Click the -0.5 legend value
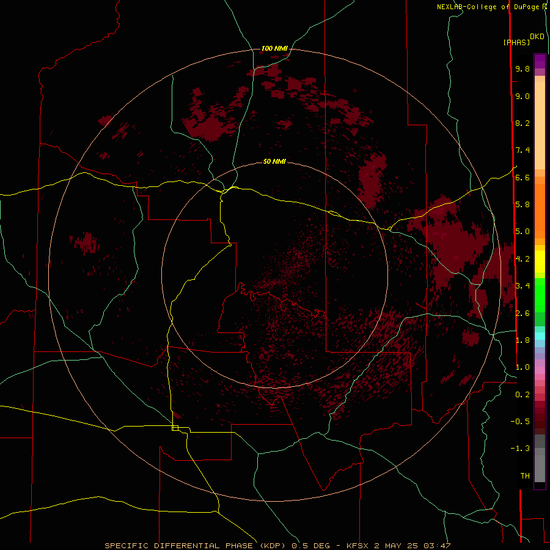 click(x=520, y=422)
